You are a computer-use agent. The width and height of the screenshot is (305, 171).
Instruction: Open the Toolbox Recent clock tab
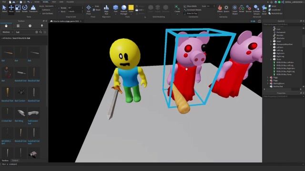30,26
